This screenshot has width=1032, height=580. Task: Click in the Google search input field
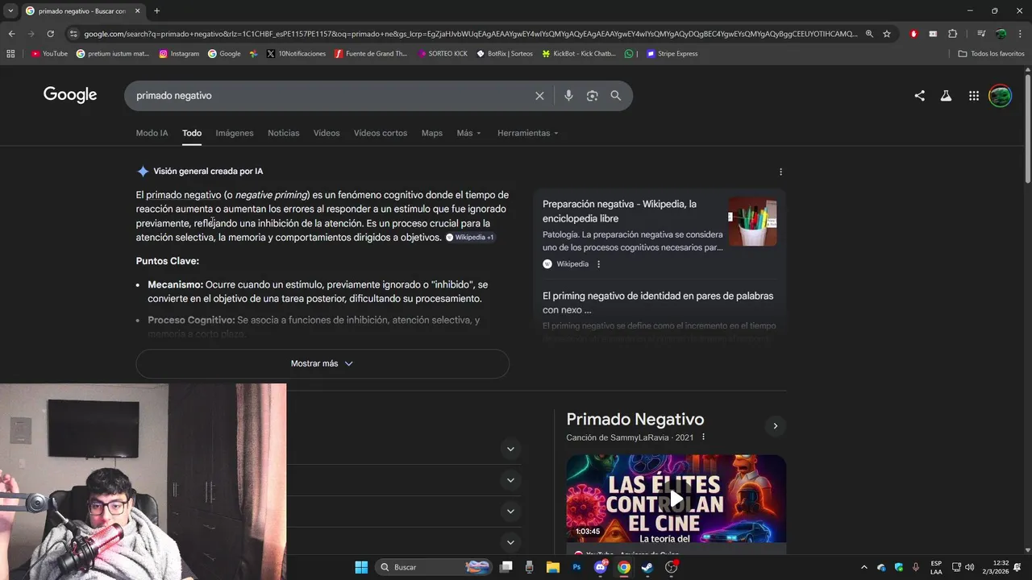tap(331, 96)
